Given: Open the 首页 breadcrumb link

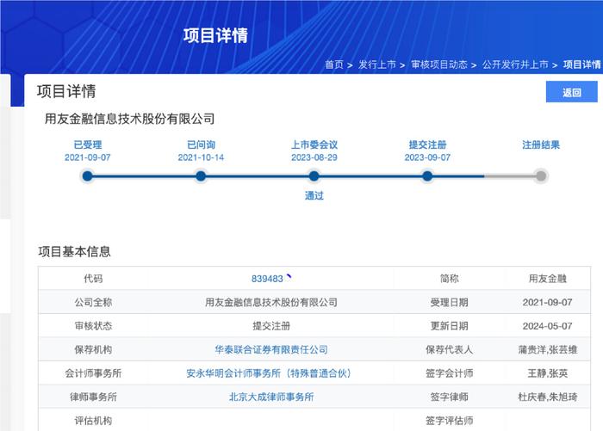Looking at the screenshot, I should pos(334,65).
